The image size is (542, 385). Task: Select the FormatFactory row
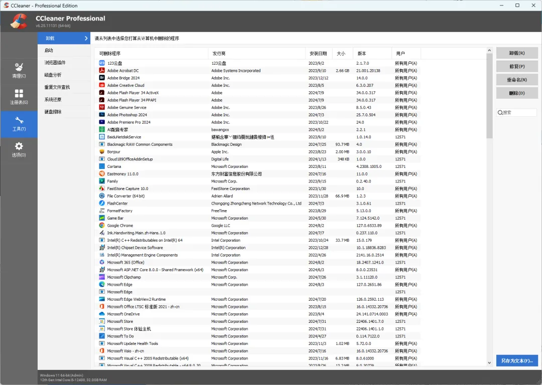click(257, 211)
